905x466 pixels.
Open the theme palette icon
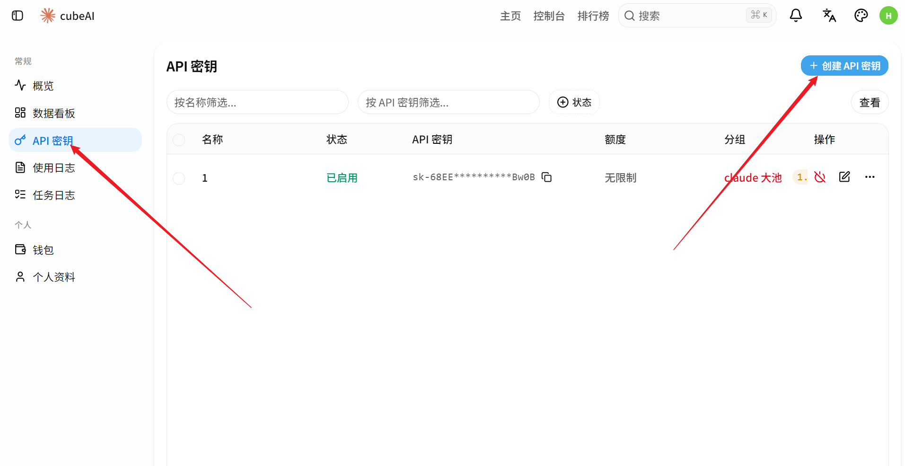861,16
